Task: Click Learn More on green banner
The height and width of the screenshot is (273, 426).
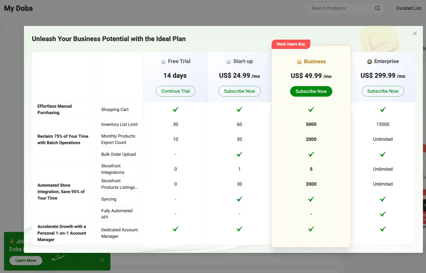Action: point(26,261)
